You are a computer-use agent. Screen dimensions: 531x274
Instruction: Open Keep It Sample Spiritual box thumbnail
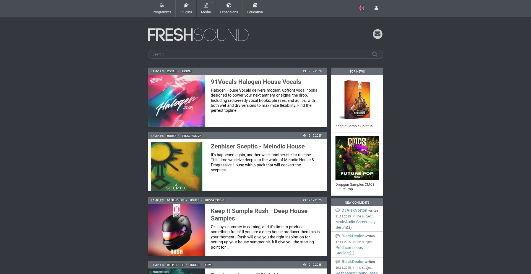[x=357, y=100]
